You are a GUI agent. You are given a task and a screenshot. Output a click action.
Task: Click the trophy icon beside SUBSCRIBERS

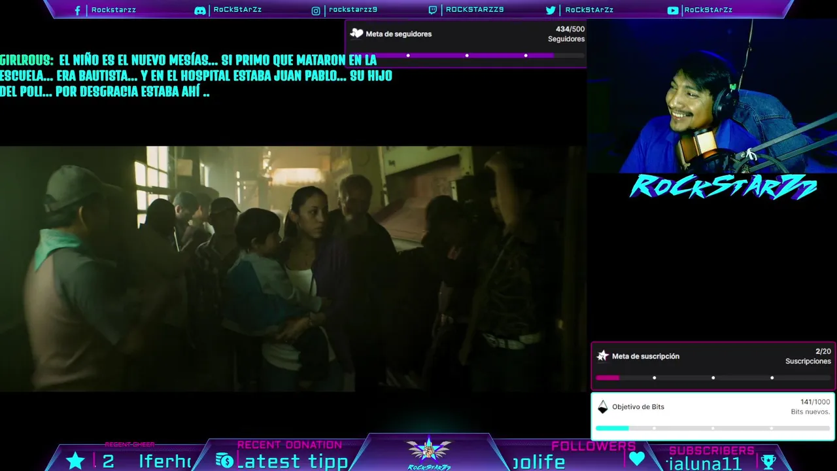[768, 461]
